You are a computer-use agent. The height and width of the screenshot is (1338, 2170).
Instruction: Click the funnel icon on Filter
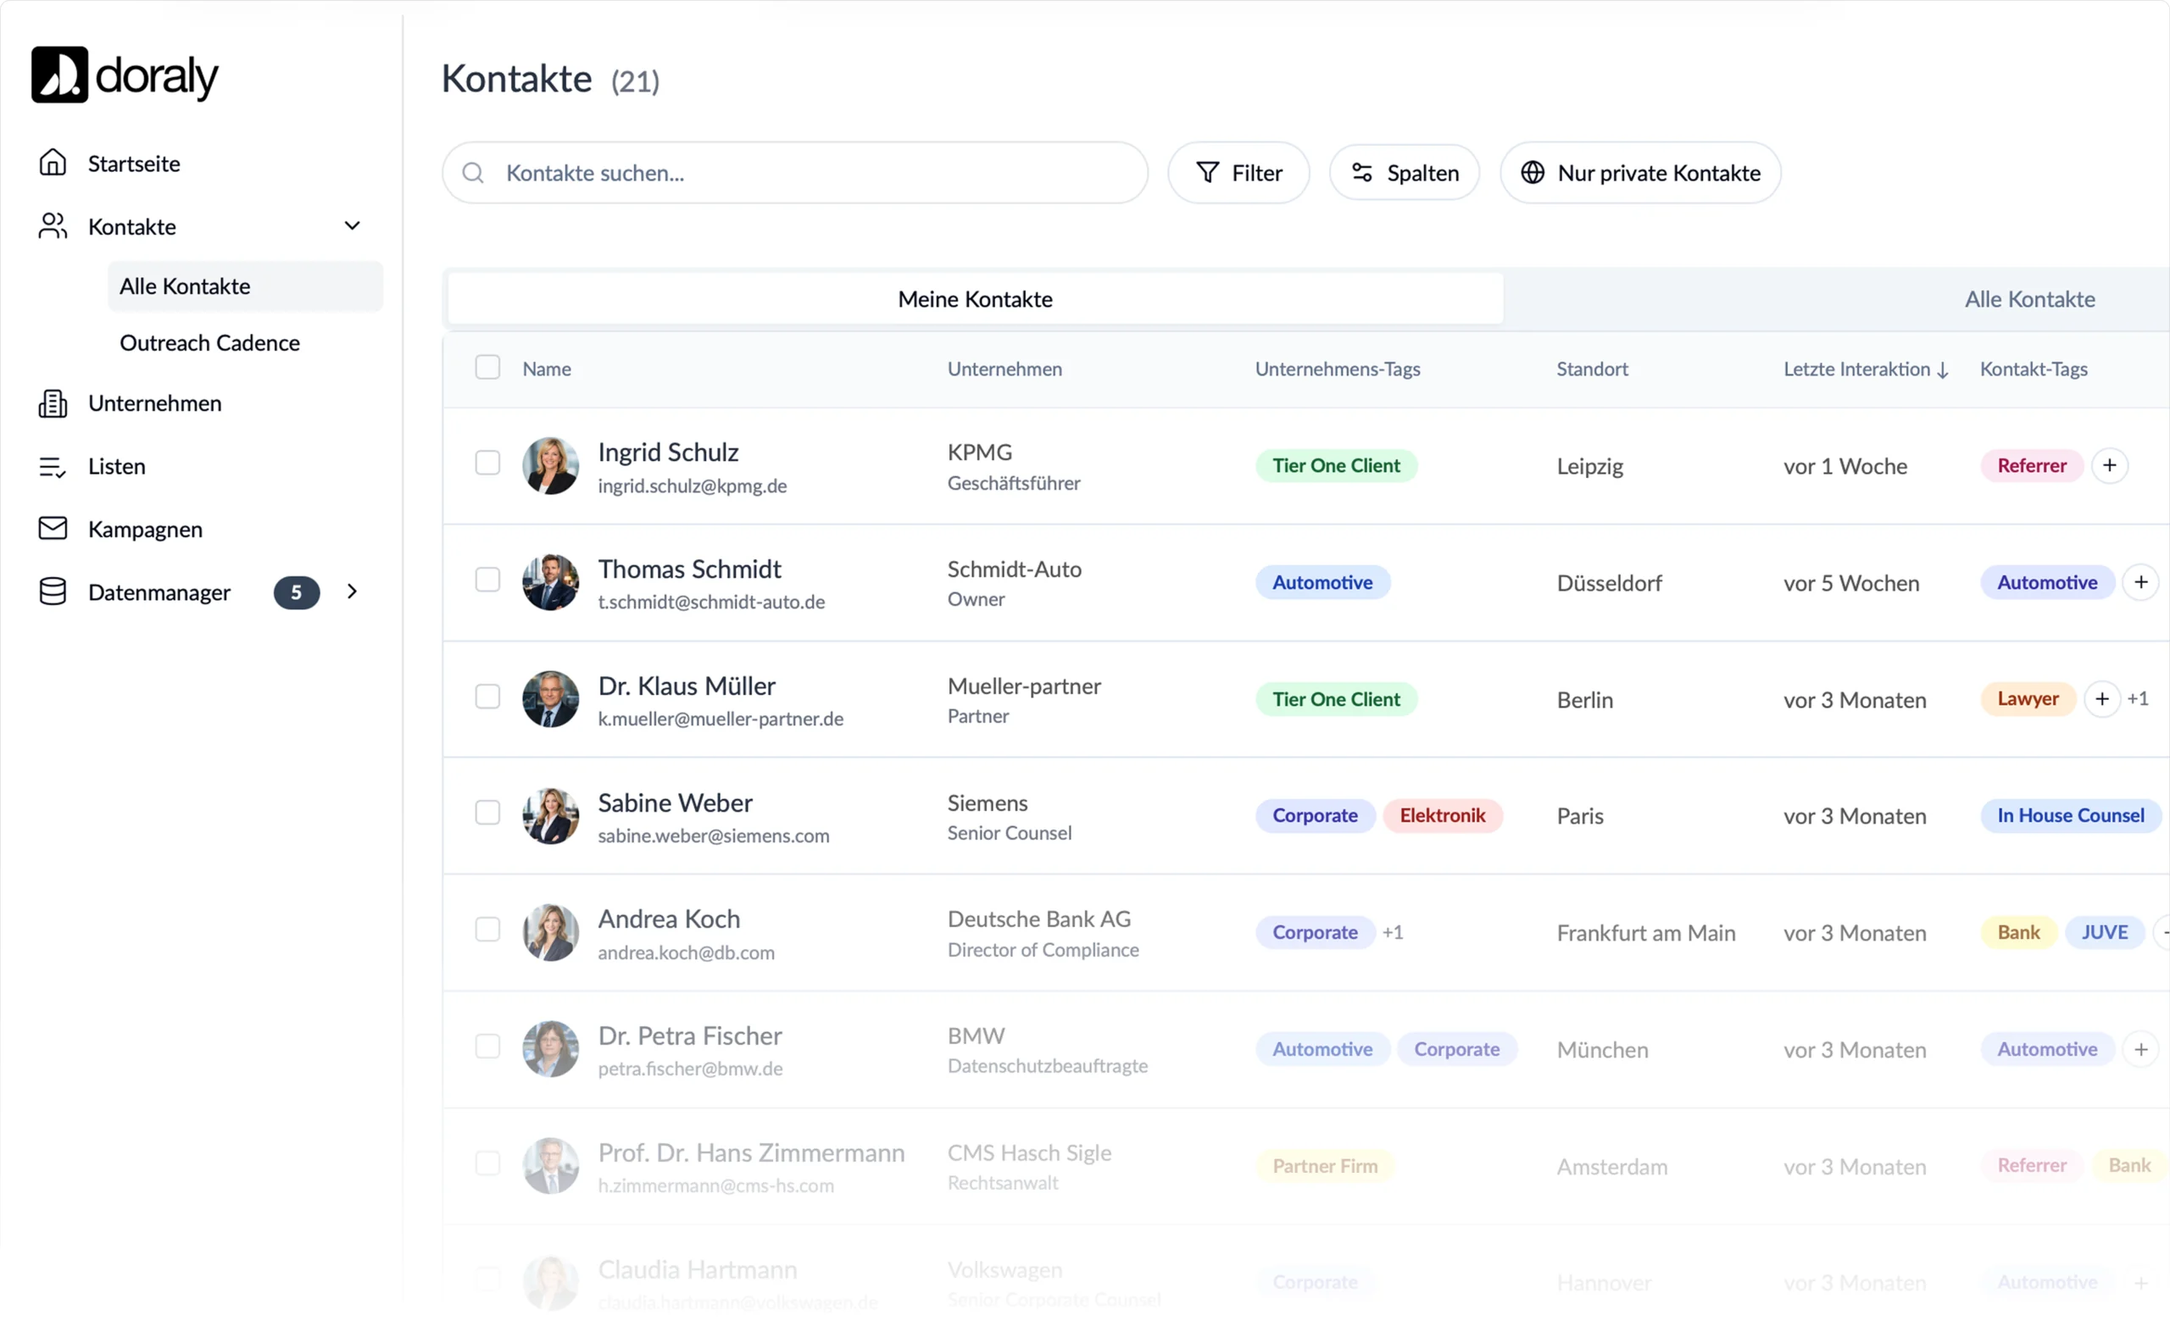coord(1207,173)
